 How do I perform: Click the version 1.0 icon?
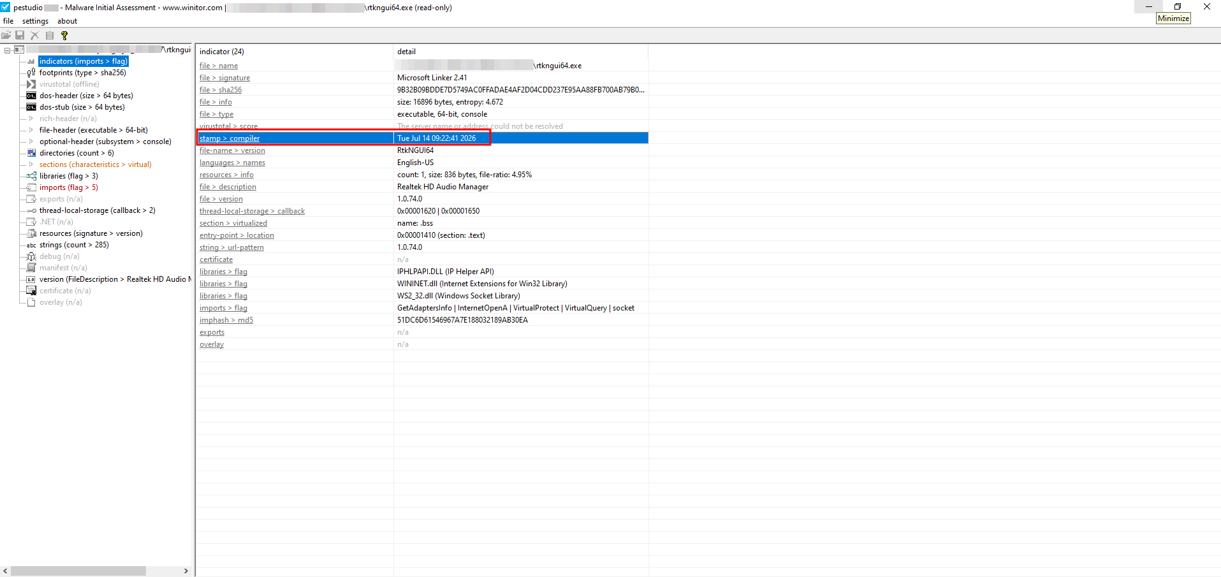tap(31, 279)
